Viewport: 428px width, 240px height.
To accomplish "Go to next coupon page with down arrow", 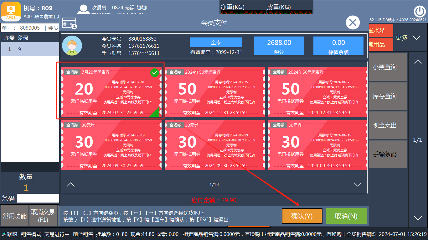I will click(x=358, y=184).
